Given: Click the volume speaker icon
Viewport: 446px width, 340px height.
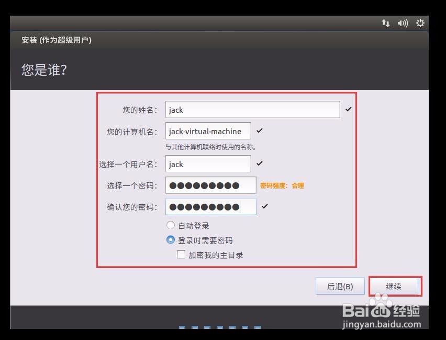Looking at the screenshot, I should (402, 23).
